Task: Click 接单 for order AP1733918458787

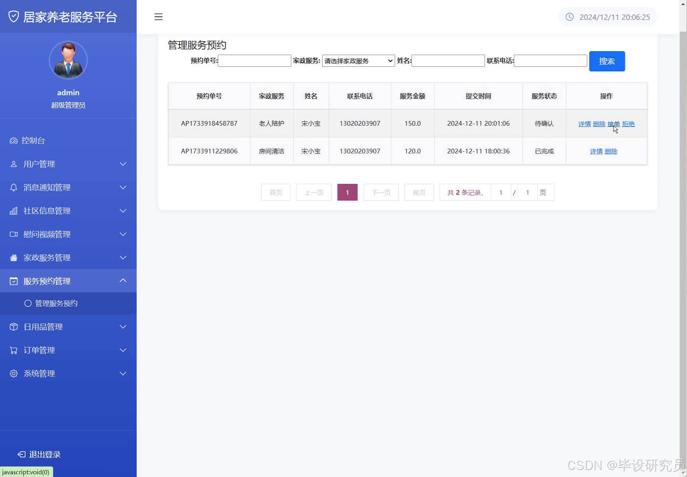Action: [x=614, y=124]
